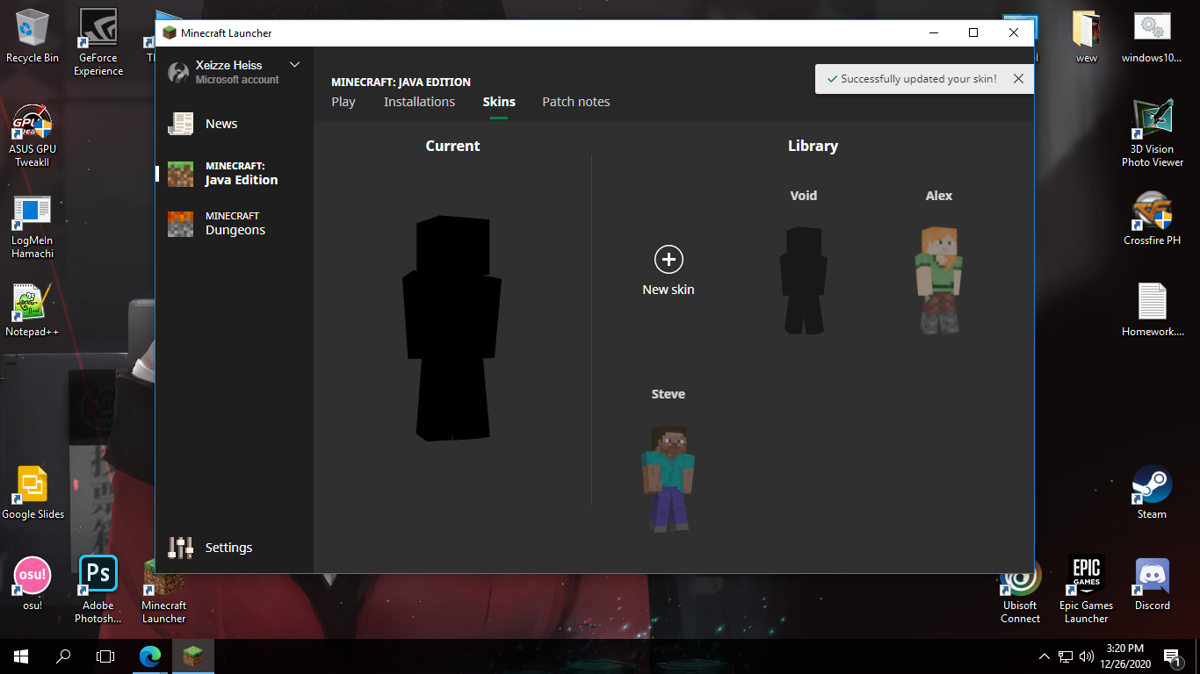Show hidden system tray icons

pos(1044,656)
